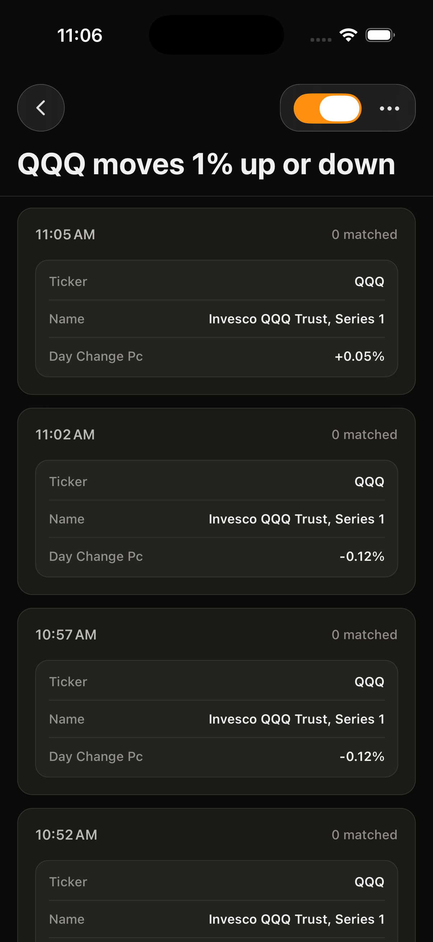Screen dimensions: 433x942
Task: Select +0.05% Day Change Pc row
Action: 216,356
